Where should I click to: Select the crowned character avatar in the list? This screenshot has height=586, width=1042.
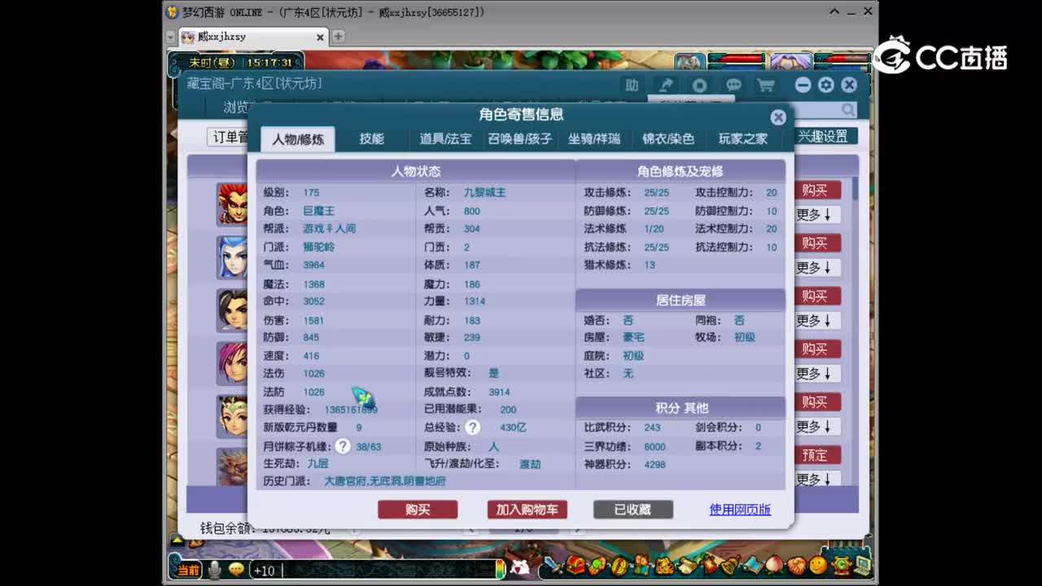coord(232,415)
